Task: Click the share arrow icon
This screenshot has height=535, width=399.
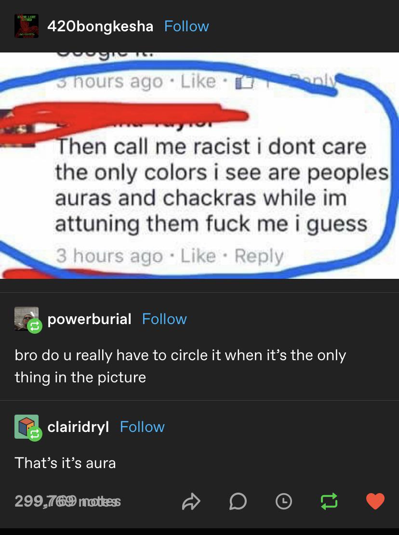Action: pos(191,502)
